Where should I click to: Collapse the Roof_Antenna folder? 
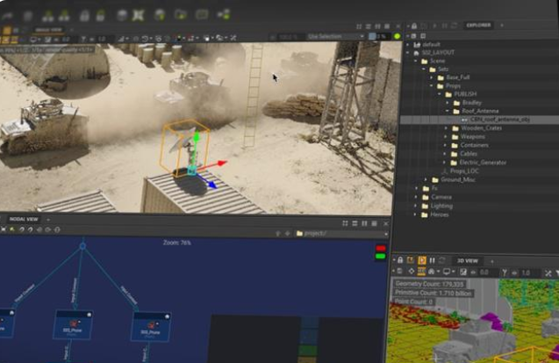448,111
